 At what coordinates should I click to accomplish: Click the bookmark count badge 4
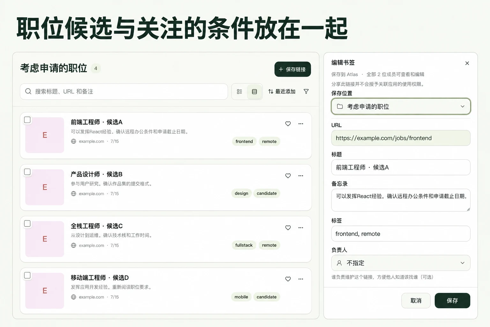[x=96, y=68]
